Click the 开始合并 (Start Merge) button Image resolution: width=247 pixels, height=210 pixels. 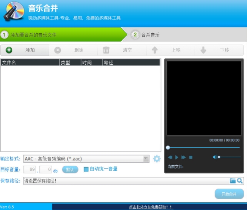tap(229, 194)
